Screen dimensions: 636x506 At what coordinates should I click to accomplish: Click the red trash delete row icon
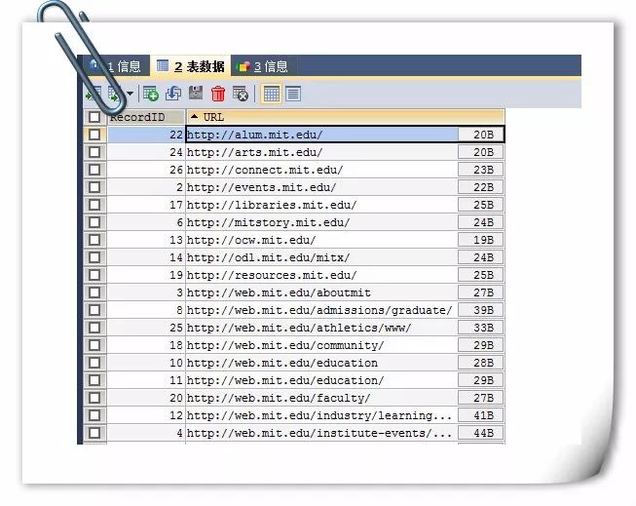point(218,94)
